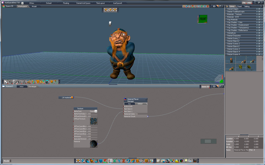Open the trueSpaceBeta 7.61 title dropdown arrow
The image size is (265, 165).
(x=22, y=3)
